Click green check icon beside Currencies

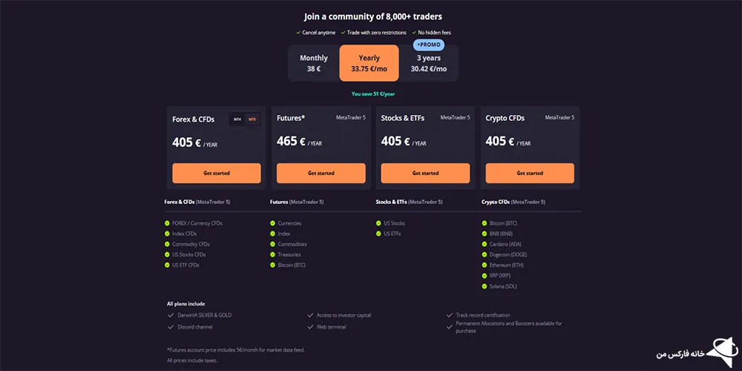coord(272,223)
